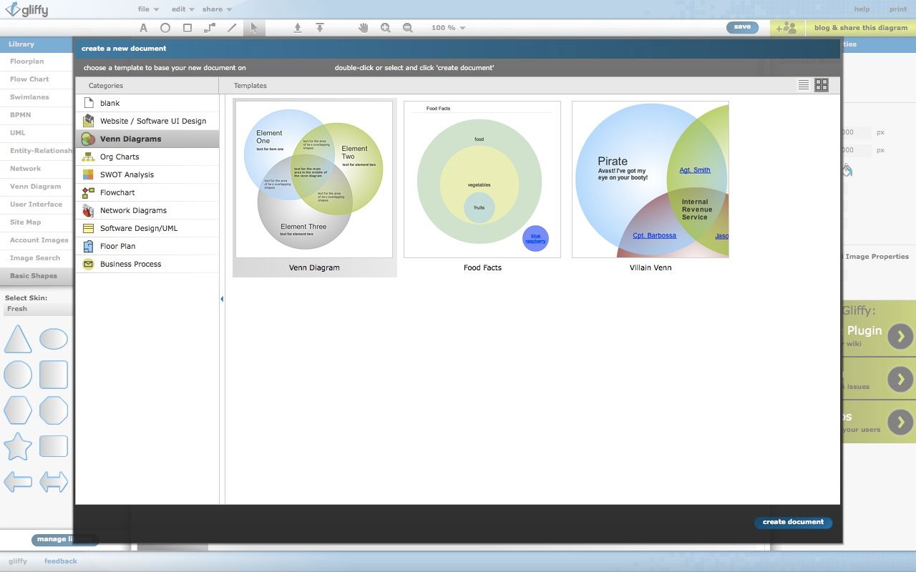This screenshot has height=572, width=916.
Task: Open the share menu
Action: pos(217,9)
